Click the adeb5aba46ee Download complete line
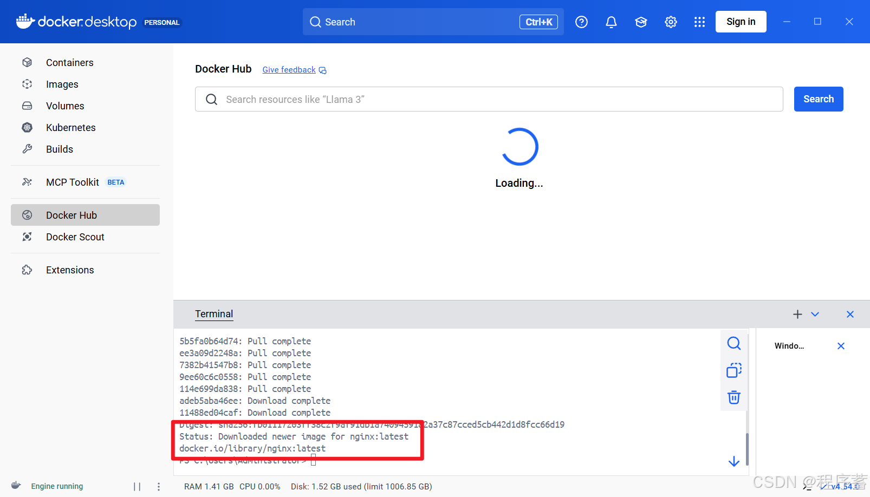Image resolution: width=870 pixels, height=497 pixels. pyautogui.click(x=255, y=401)
